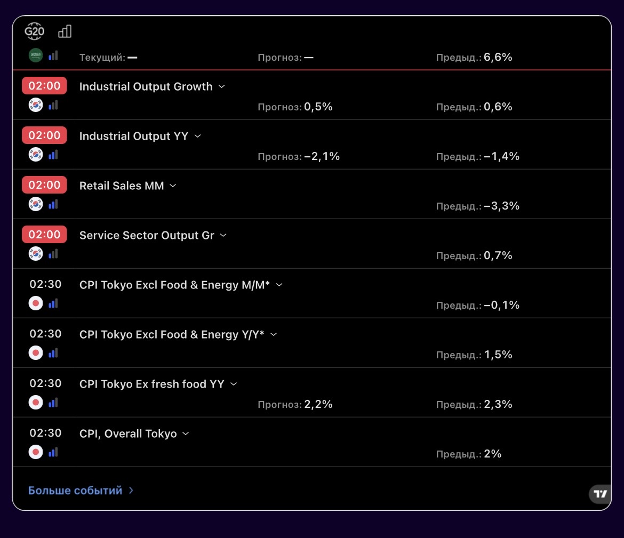Viewport: 624px width, 538px height.
Task: Expand Service Sector Output Gr chevron
Action: tap(223, 235)
